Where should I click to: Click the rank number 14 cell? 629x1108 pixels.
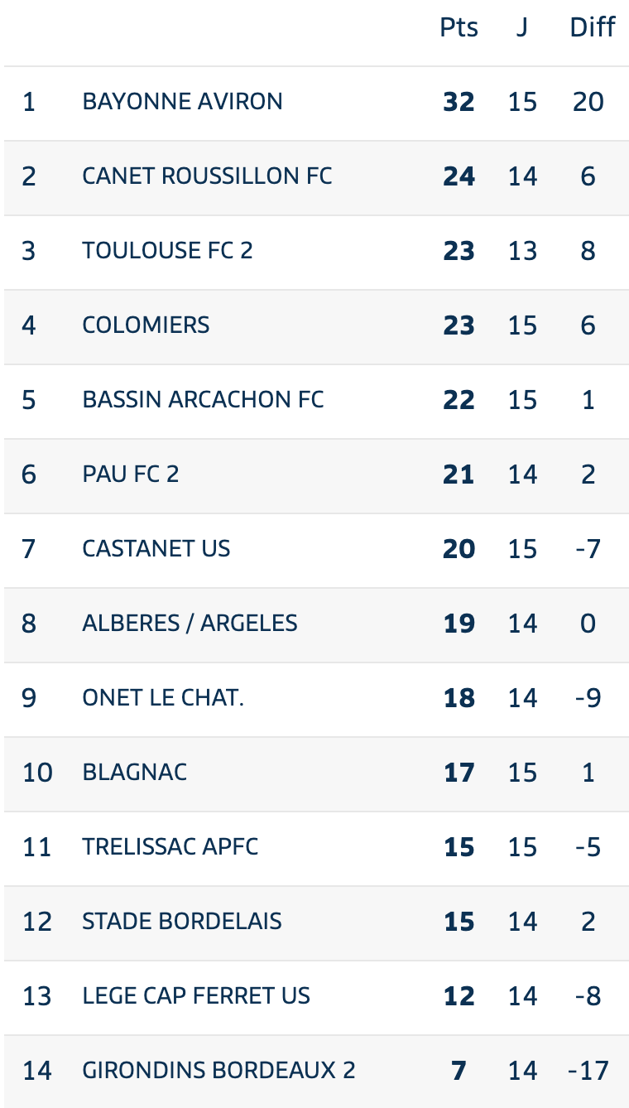[37, 1071]
